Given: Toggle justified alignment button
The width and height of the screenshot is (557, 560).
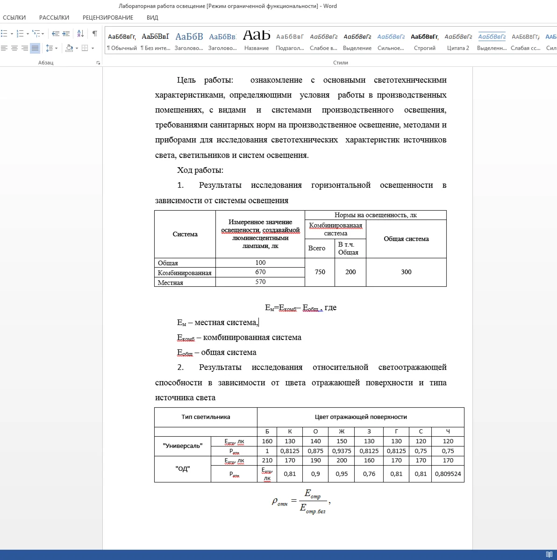Looking at the screenshot, I should point(35,48).
